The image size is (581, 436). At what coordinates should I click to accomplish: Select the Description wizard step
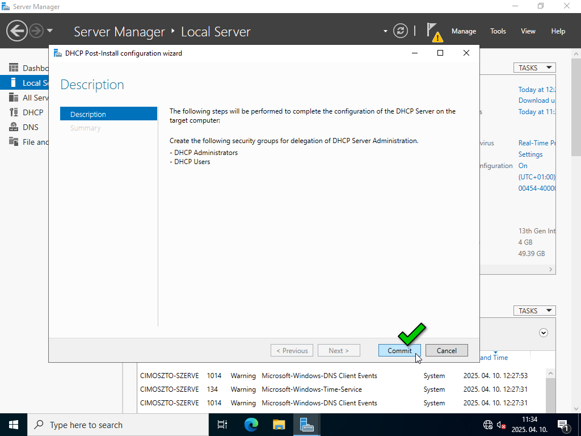[108, 114]
